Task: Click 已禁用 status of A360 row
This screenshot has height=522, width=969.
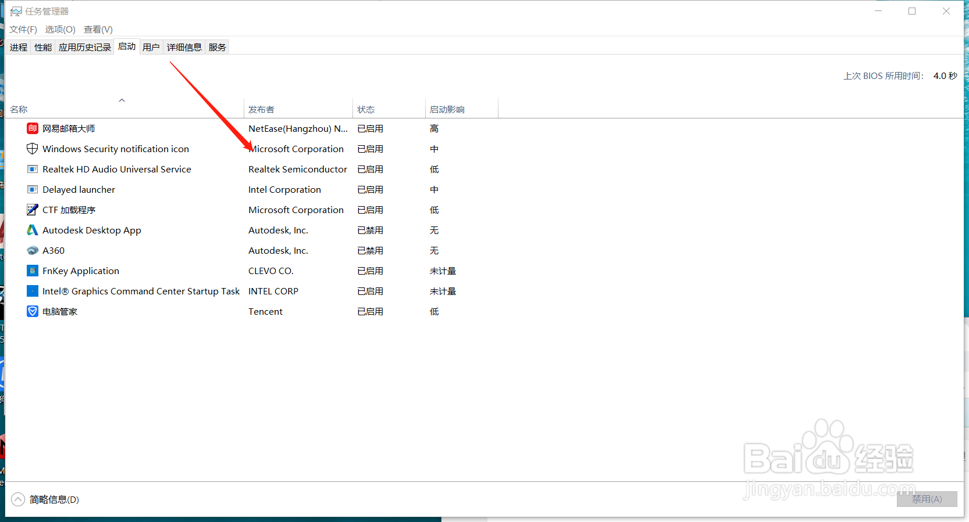Action: coord(370,250)
